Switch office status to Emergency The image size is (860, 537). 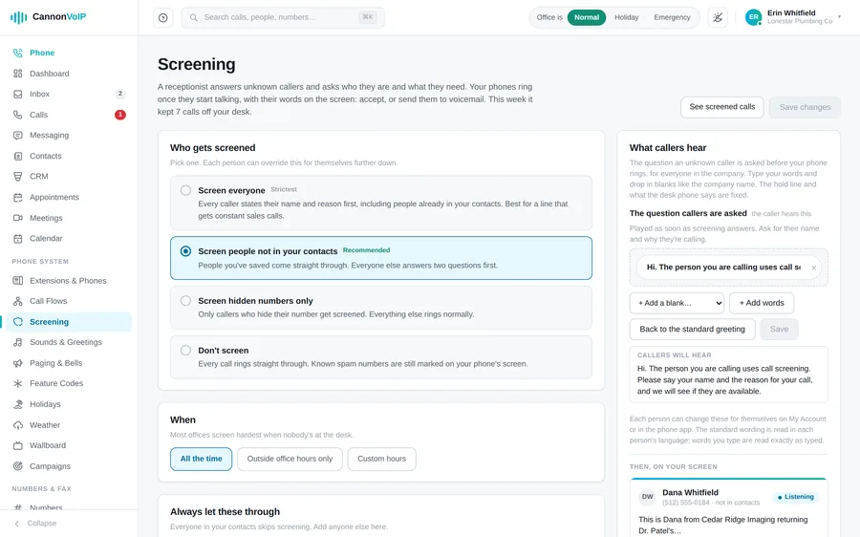point(672,17)
